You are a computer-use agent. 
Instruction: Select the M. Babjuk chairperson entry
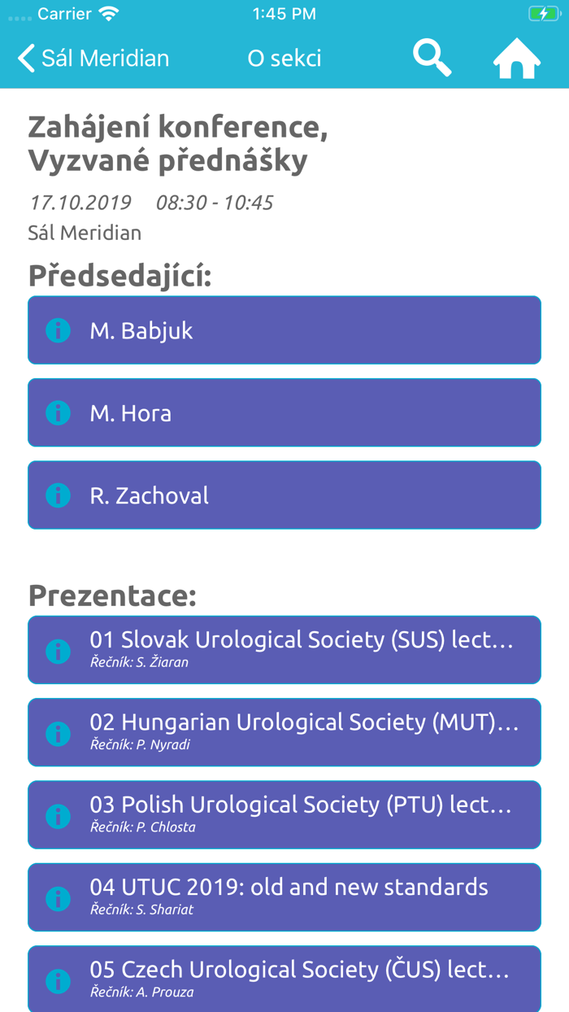(x=284, y=329)
